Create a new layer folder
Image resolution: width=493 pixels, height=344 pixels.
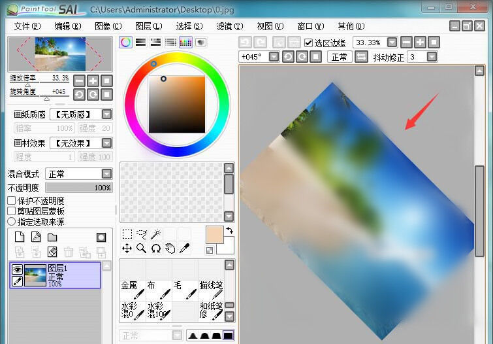[52, 237]
